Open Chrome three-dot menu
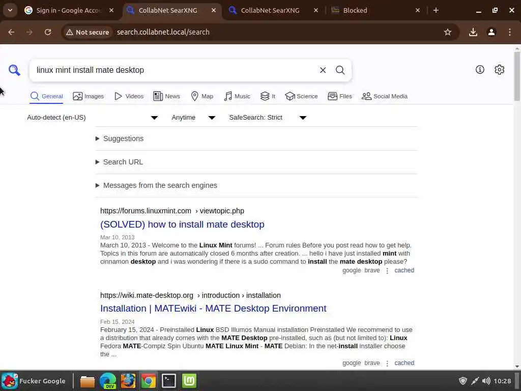521x391 pixels. click(510, 32)
